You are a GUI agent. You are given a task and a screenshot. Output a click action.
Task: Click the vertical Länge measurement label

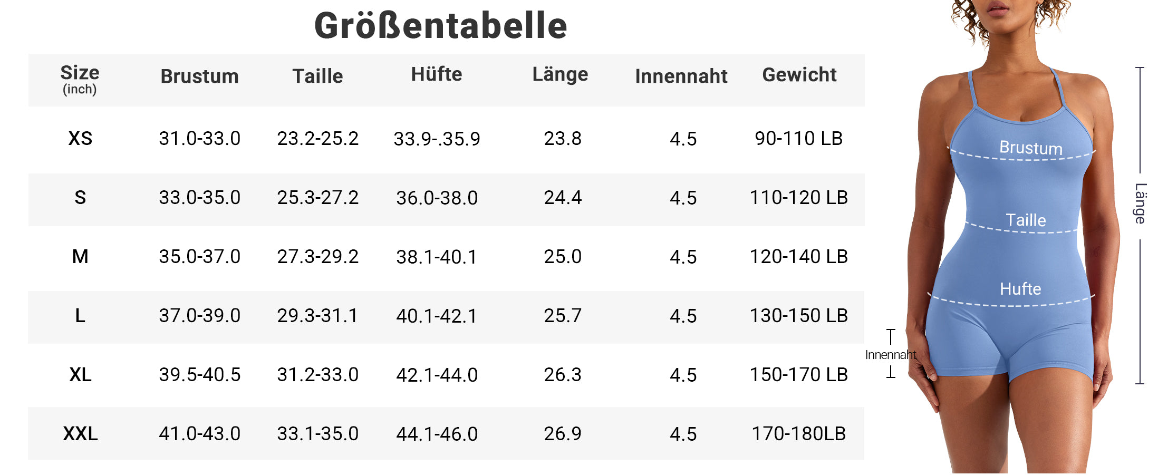pyautogui.click(x=1141, y=203)
